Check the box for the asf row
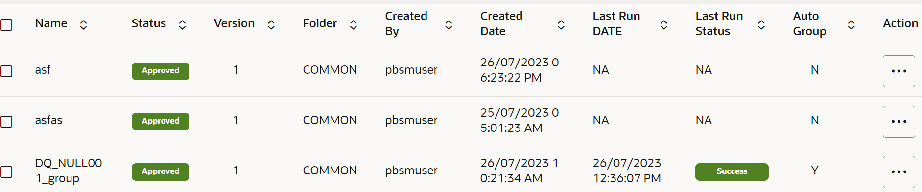This screenshot has height=192, width=922. coord(6,71)
